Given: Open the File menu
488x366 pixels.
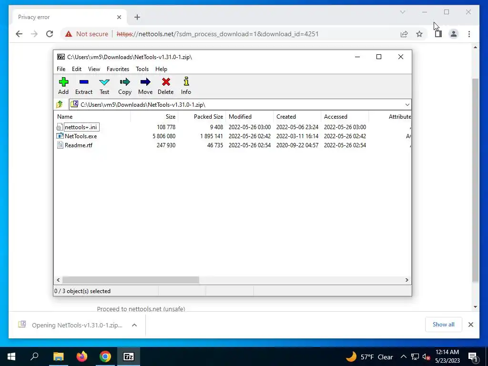Looking at the screenshot, I should click(61, 69).
